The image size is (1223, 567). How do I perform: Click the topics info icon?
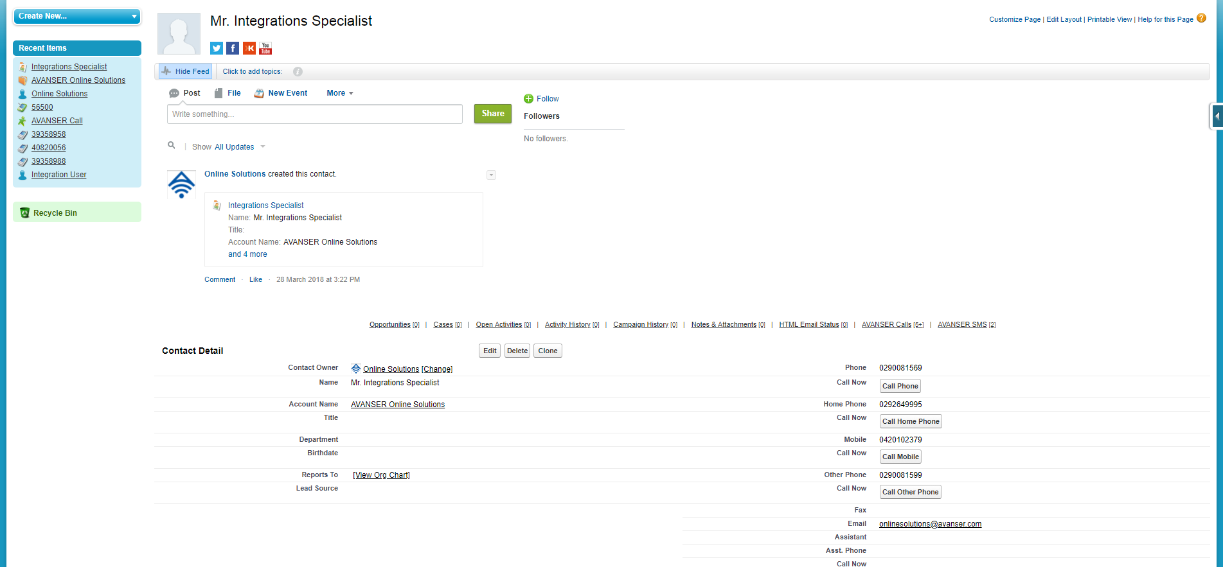click(298, 72)
